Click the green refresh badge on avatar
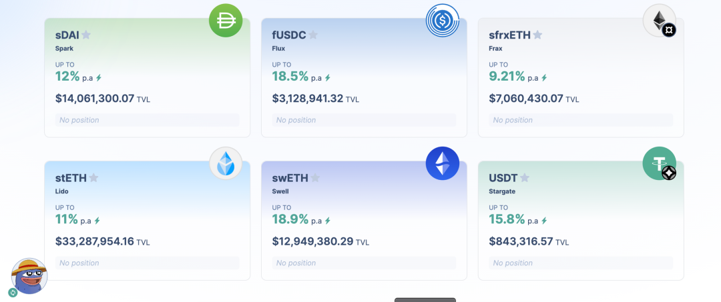The image size is (721, 302). 13,293
